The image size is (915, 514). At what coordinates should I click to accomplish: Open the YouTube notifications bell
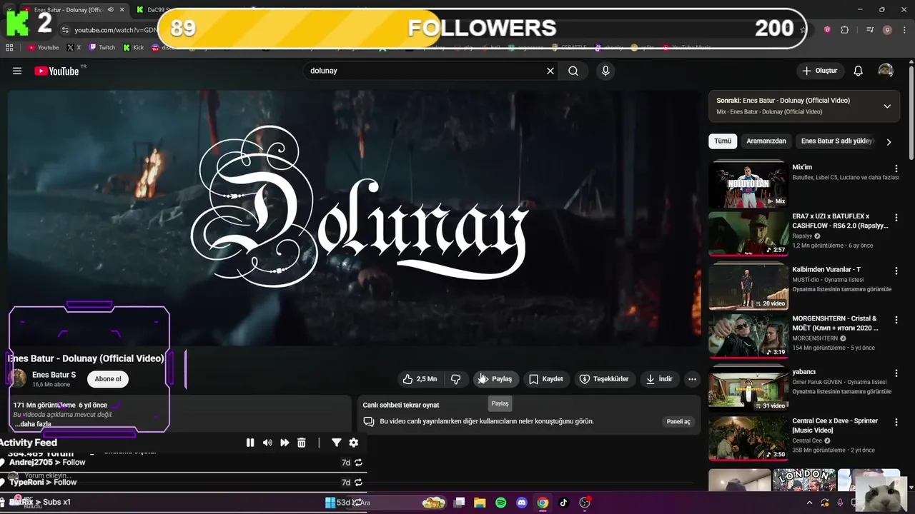859,71
